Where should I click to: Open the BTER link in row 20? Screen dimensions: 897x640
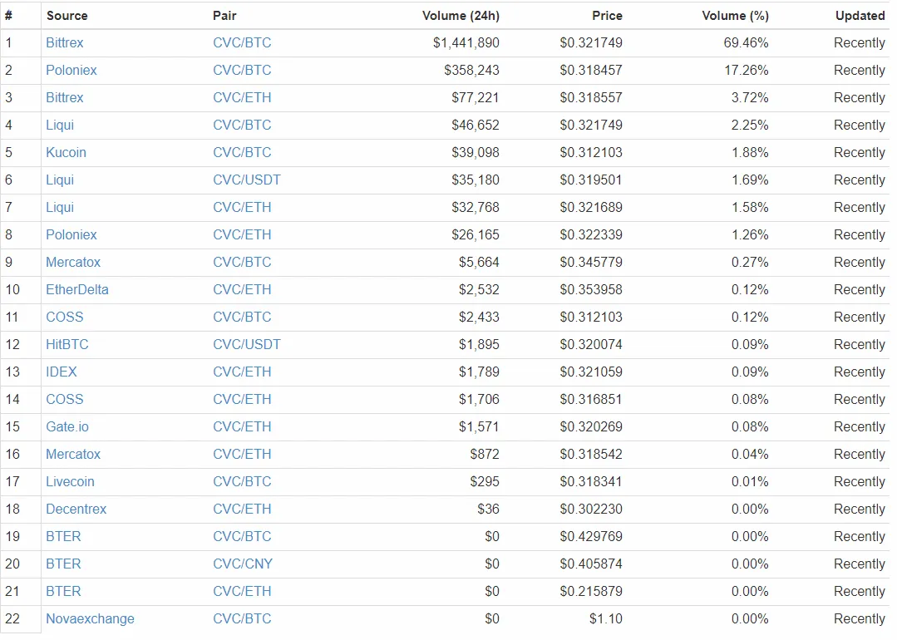(x=63, y=564)
